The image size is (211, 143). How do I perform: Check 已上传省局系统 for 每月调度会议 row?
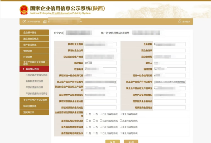coord(101,133)
